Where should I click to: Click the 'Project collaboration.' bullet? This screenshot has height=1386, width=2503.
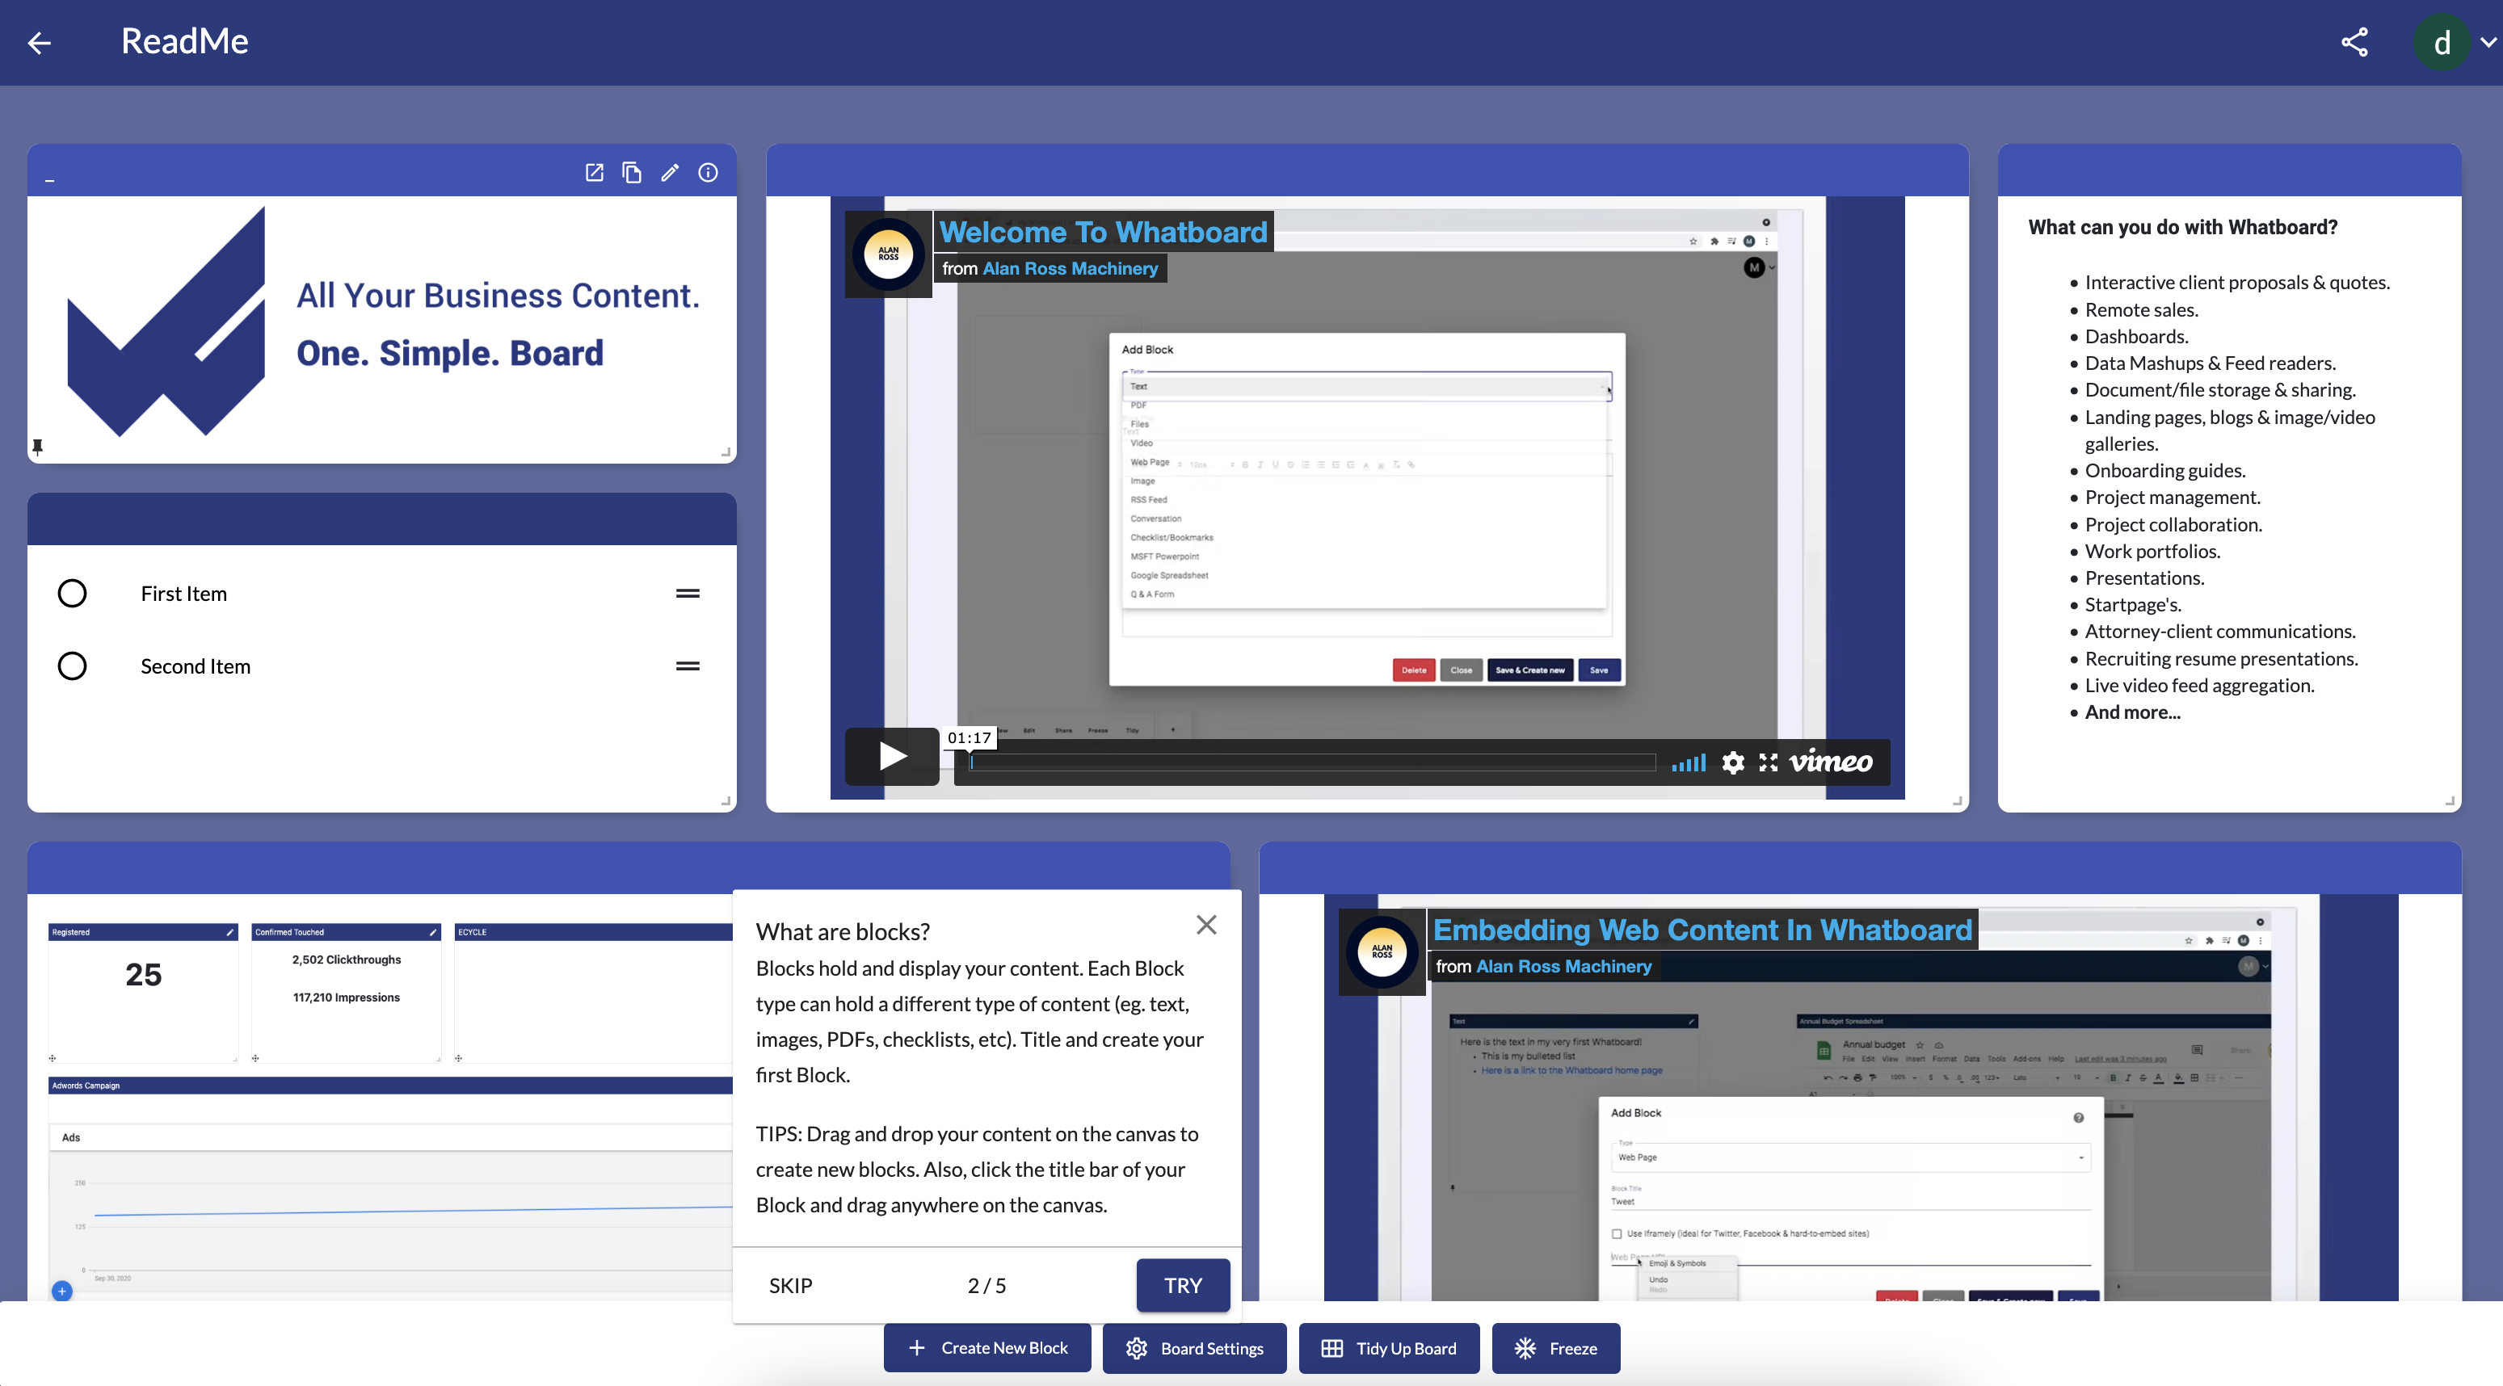pos(2173,524)
